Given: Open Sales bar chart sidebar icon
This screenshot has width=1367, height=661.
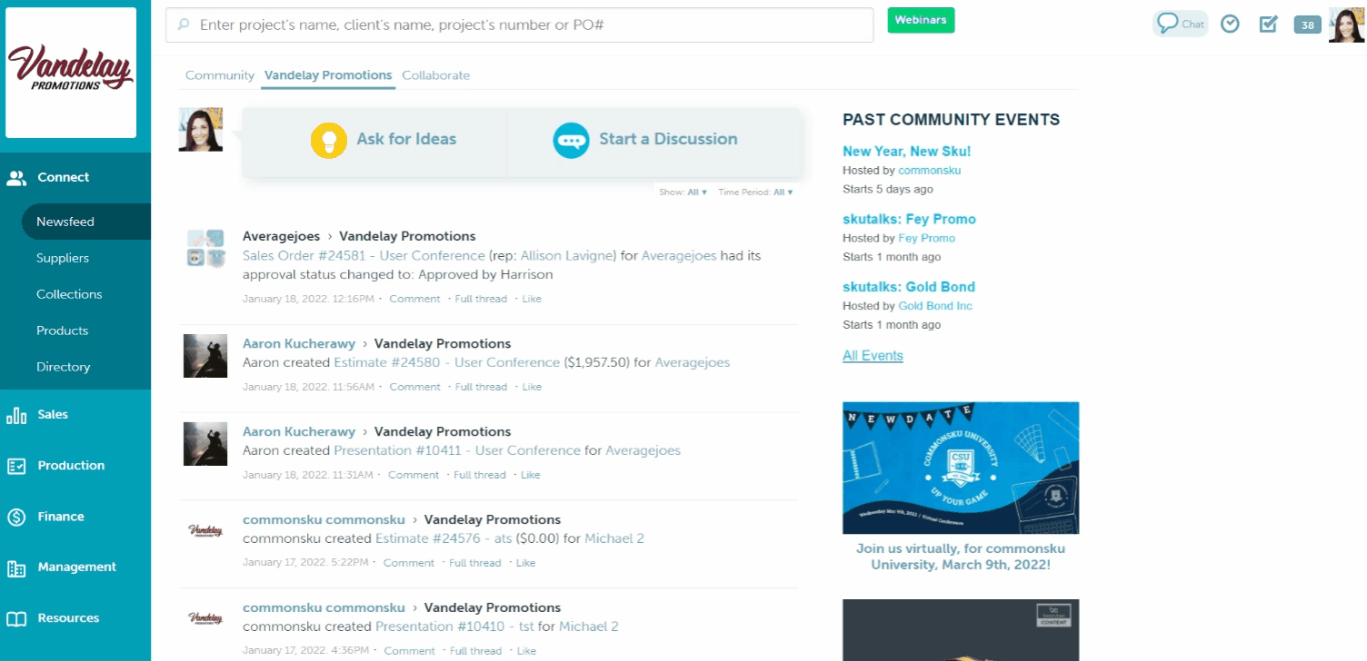Looking at the screenshot, I should tap(16, 415).
